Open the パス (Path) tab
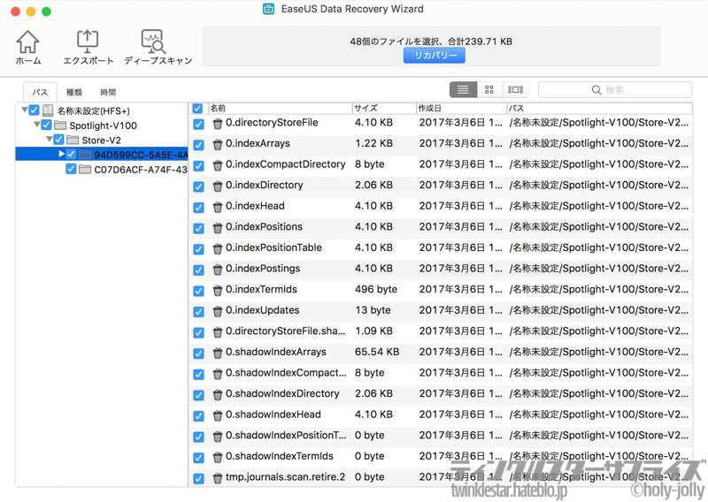Image resolution: width=708 pixels, height=502 pixels. click(x=40, y=92)
